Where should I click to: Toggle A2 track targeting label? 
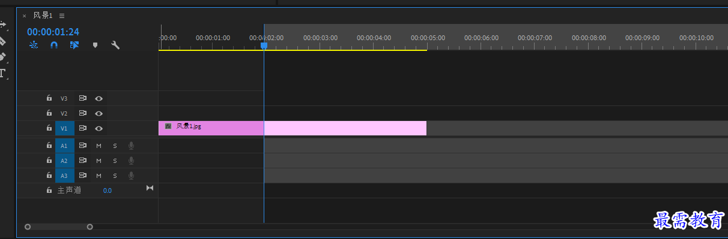point(64,161)
